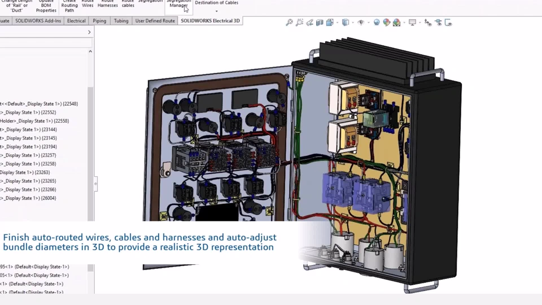Open dropdown arrow next to View Orientation

coord(337,23)
